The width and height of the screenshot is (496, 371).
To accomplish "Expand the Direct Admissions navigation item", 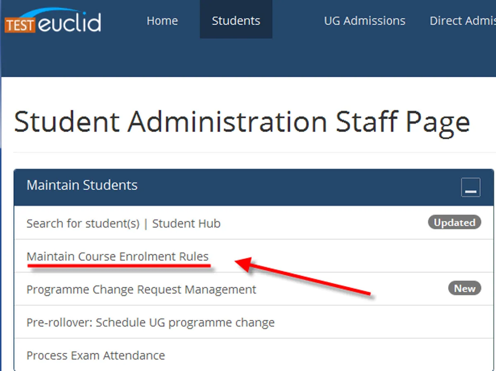I will tap(462, 21).
